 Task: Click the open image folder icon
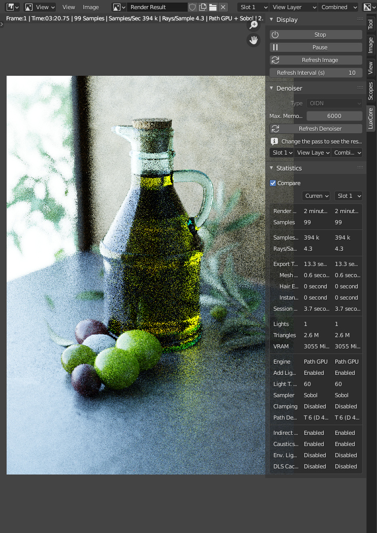(213, 7)
